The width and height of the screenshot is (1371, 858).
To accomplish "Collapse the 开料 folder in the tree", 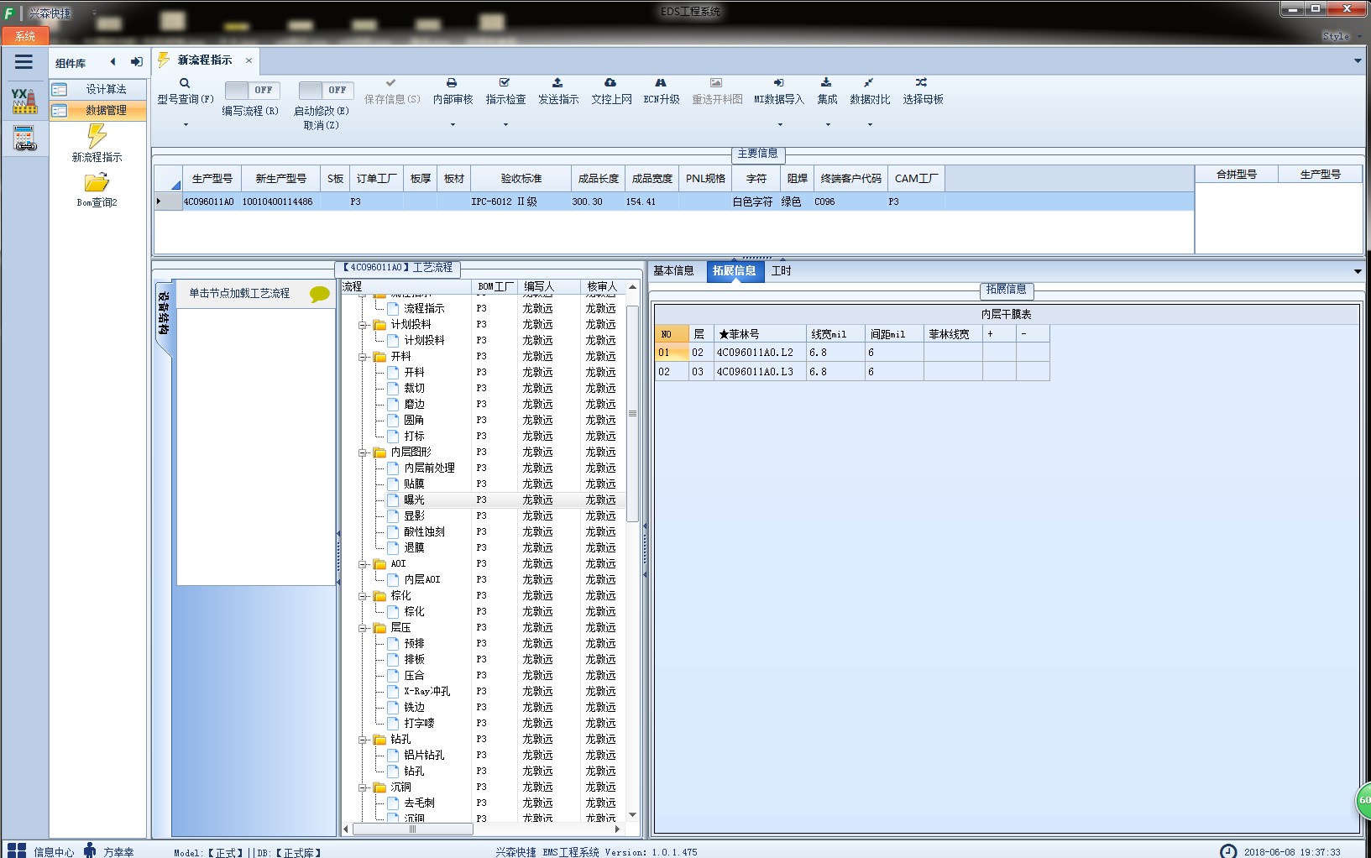I will [364, 357].
